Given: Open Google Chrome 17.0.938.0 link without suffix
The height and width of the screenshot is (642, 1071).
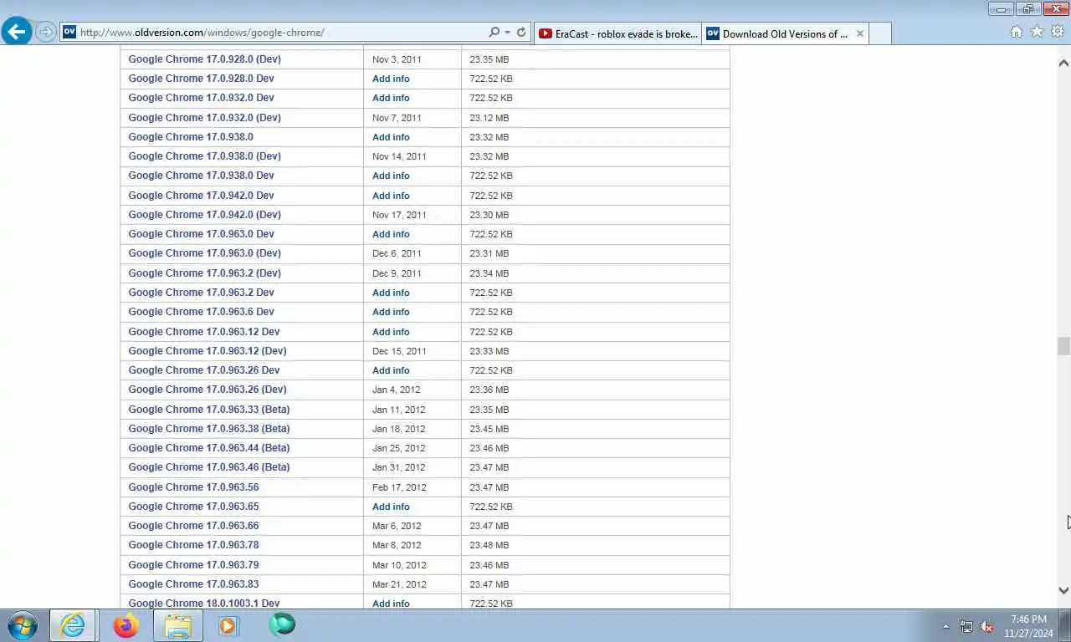Looking at the screenshot, I should pyautogui.click(x=191, y=137).
